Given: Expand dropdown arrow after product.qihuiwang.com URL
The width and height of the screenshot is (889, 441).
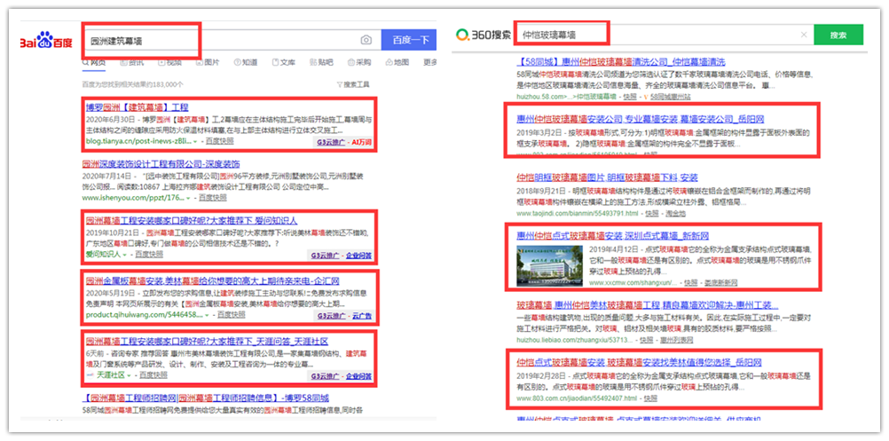Looking at the screenshot, I should coord(208,315).
